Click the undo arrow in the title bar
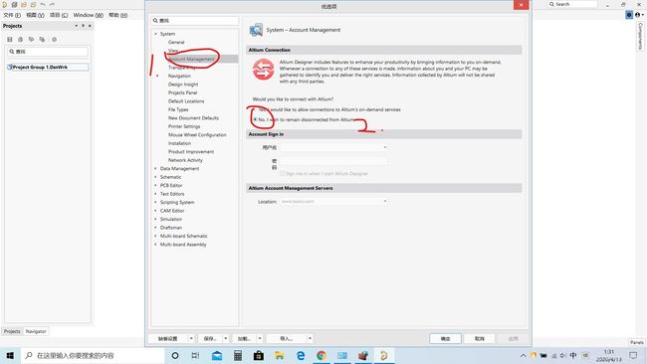The width and height of the screenshot is (647, 364). pyautogui.click(x=43, y=5)
